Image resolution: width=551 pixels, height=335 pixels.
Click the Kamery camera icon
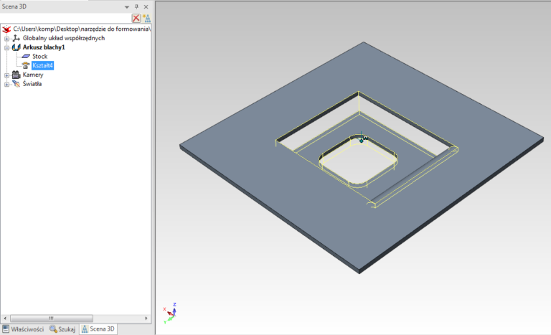click(x=17, y=75)
